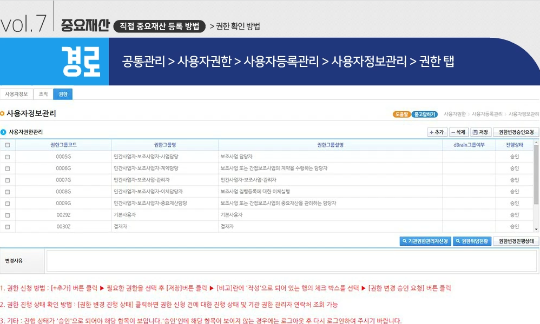The image size is (540, 324).
Task: Click the -삭제 delete button
Action: (458, 132)
